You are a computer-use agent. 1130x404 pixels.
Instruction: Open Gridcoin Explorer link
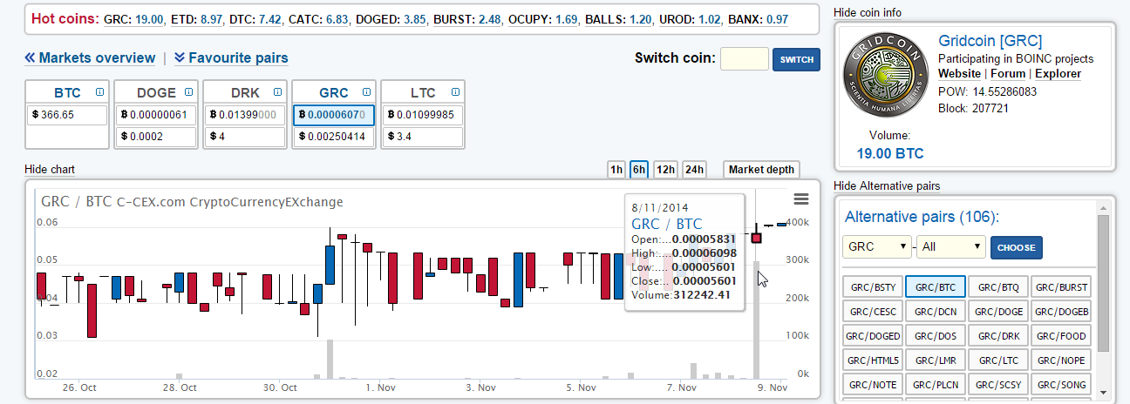point(1058,74)
